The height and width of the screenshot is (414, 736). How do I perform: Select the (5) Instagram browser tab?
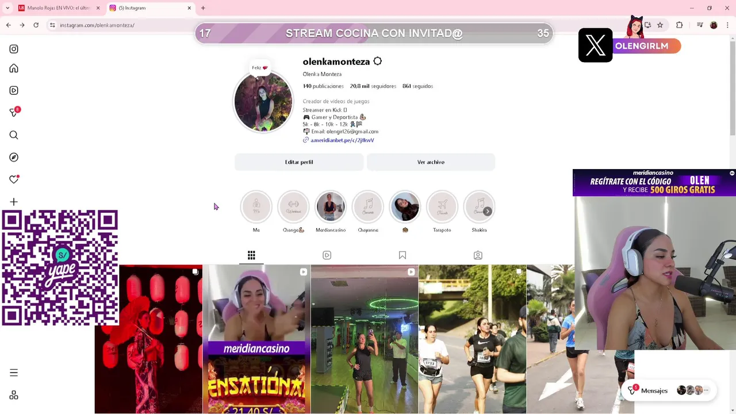pyautogui.click(x=149, y=8)
